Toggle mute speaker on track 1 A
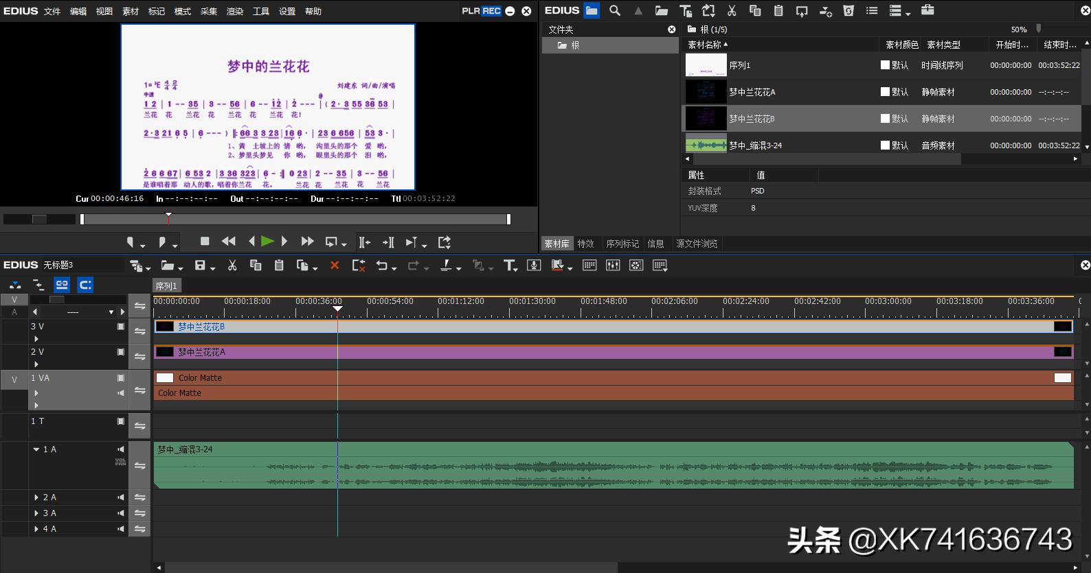This screenshot has width=1091, height=573. click(121, 449)
